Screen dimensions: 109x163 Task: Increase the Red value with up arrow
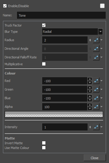(90, 79)
